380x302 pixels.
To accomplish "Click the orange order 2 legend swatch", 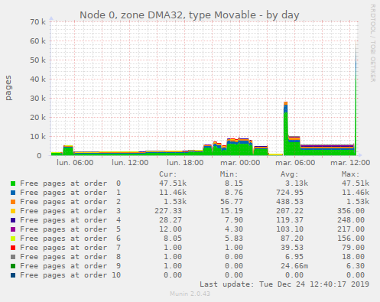I will [x=13, y=202].
